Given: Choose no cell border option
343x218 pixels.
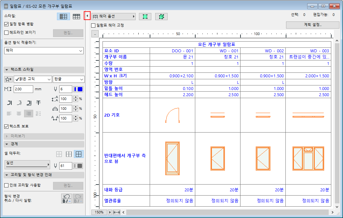Looking at the screenshot, I should point(59,154).
